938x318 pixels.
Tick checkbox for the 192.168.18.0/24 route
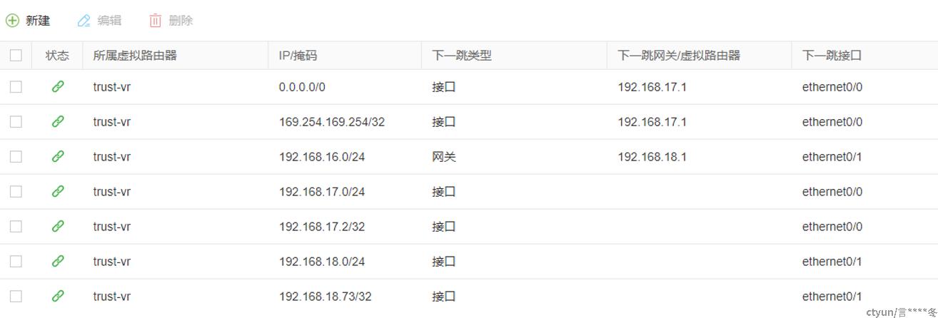coord(16,261)
